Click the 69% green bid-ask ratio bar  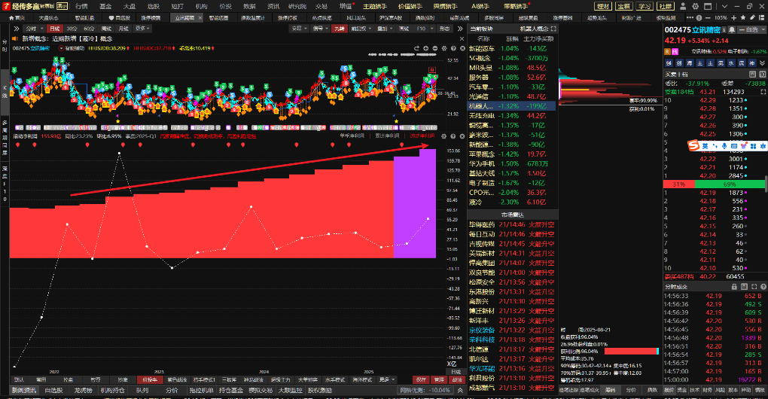[730, 184]
